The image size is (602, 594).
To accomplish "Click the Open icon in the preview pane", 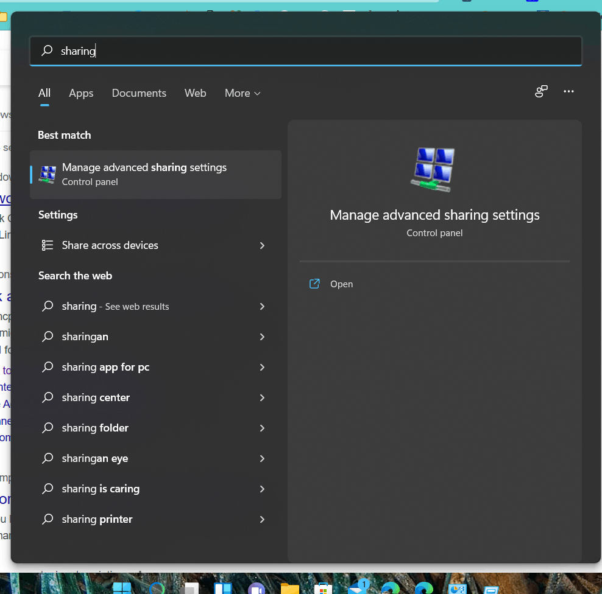I will click(314, 284).
